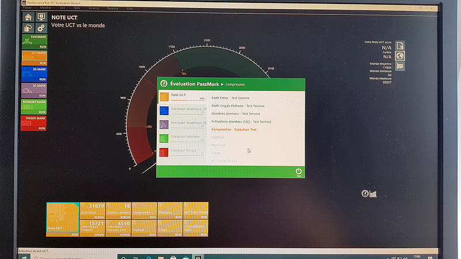461x259 pixels.
Task: Select the DISQUE MARK red tile
Action: tap(33, 123)
